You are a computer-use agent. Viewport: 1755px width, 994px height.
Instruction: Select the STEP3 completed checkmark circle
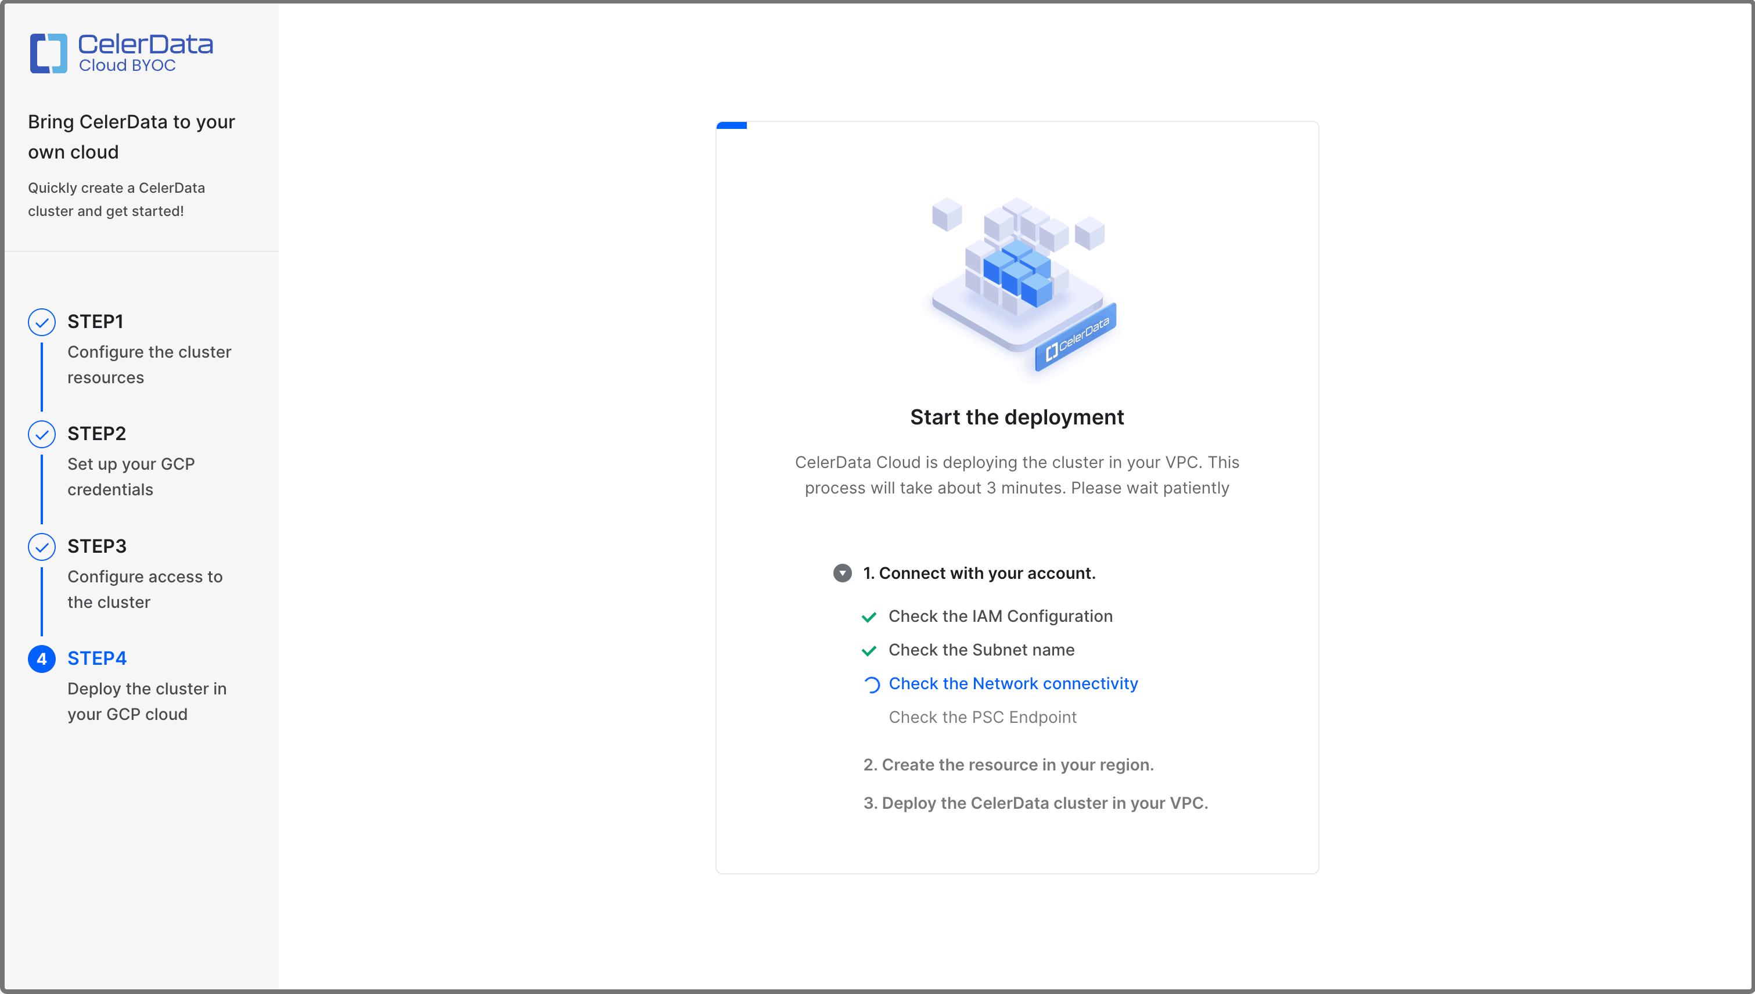pyautogui.click(x=42, y=547)
